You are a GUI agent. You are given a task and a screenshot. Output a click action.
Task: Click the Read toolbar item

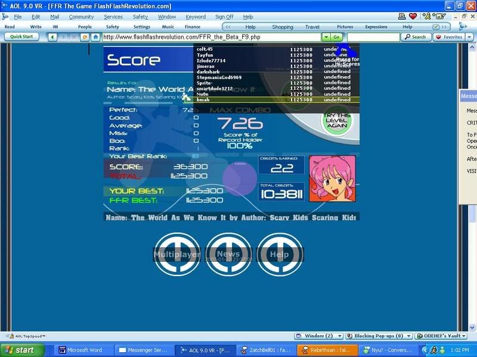pos(10,27)
